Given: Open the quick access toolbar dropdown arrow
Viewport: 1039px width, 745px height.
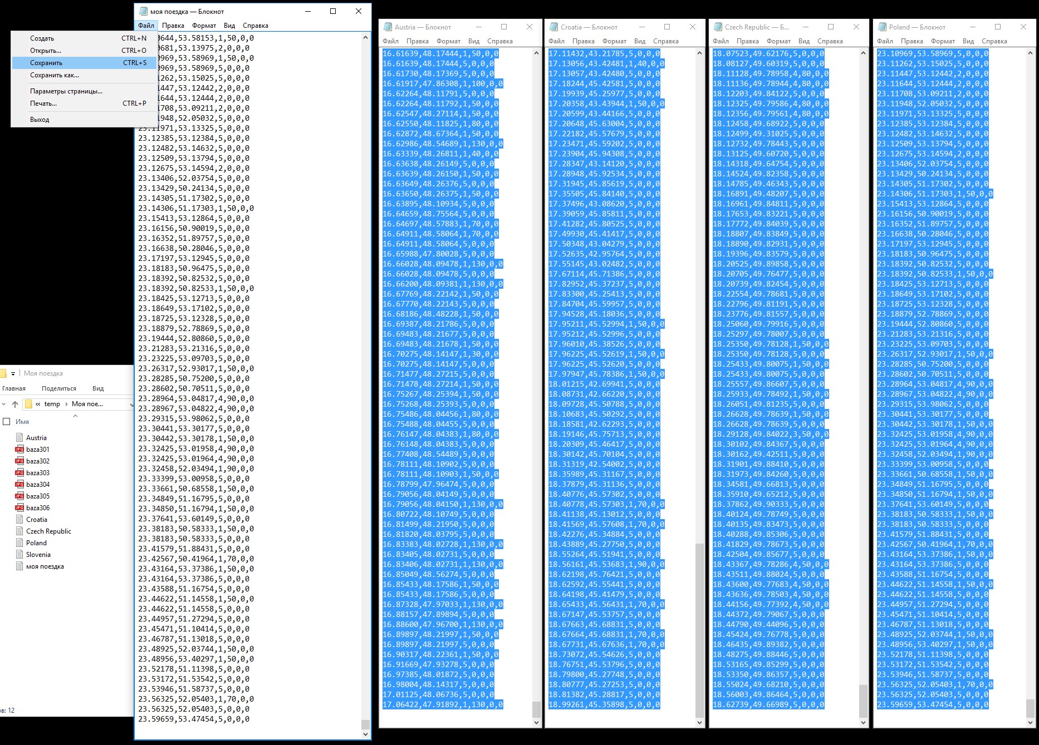Looking at the screenshot, I should coord(13,373).
